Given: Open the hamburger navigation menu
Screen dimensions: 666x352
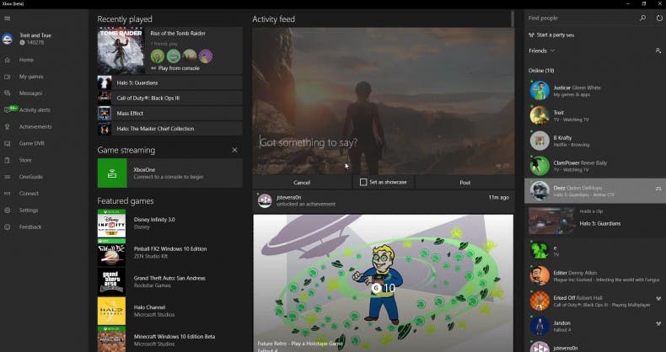Looking at the screenshot, I should (8, 19).
